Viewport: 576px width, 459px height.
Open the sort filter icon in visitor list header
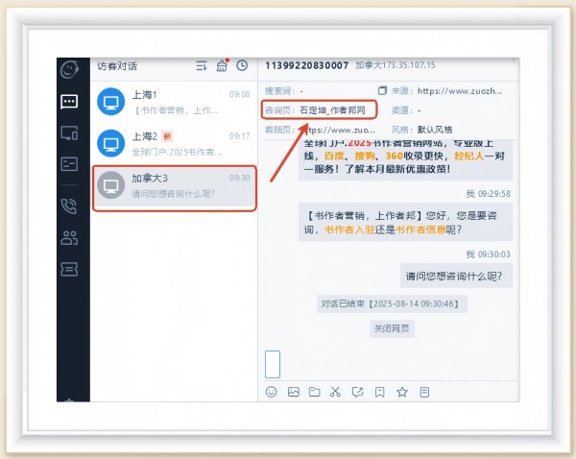(202, 65)
